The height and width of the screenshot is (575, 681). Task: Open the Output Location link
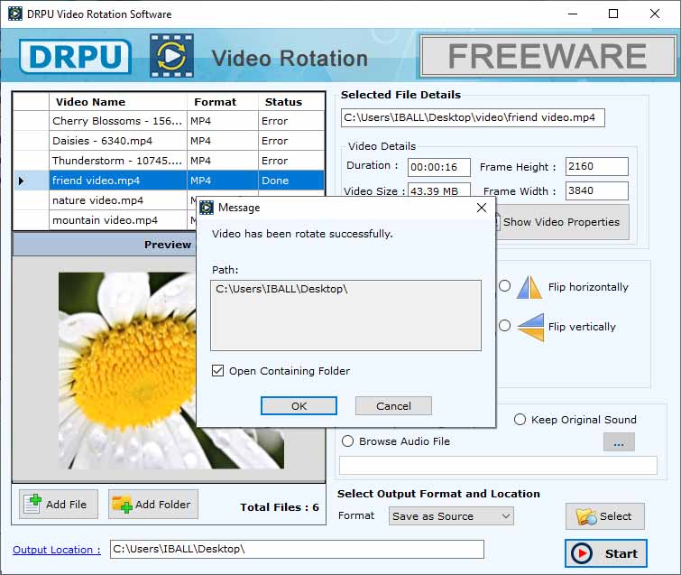57,550
